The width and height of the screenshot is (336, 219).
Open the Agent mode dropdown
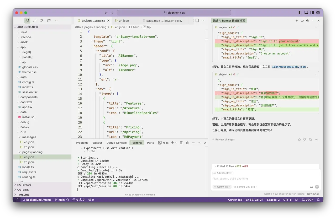tap(222, 187)
